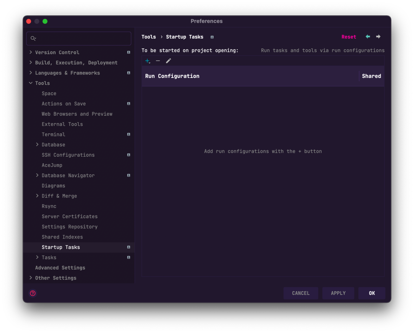
Task: Click project-level icon next to Languages & Frameworks
Action: click(128, 73)
